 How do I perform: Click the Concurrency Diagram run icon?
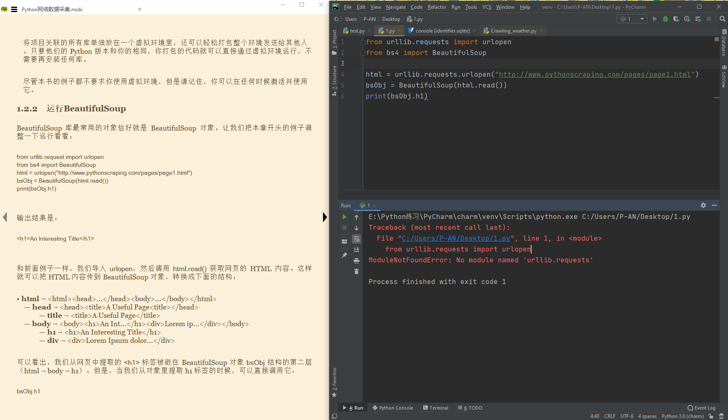pyautogui.click(x=698, y=19)
